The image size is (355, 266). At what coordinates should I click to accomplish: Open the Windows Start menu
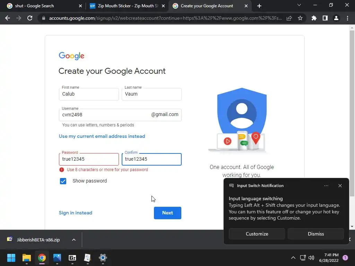click(11, 258)
